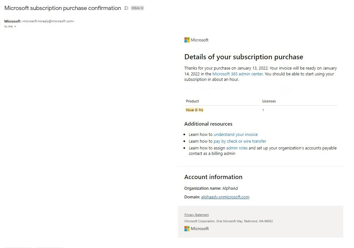354x248 pixels.
Task: Click the email subject line title
Action: (63, 8)
